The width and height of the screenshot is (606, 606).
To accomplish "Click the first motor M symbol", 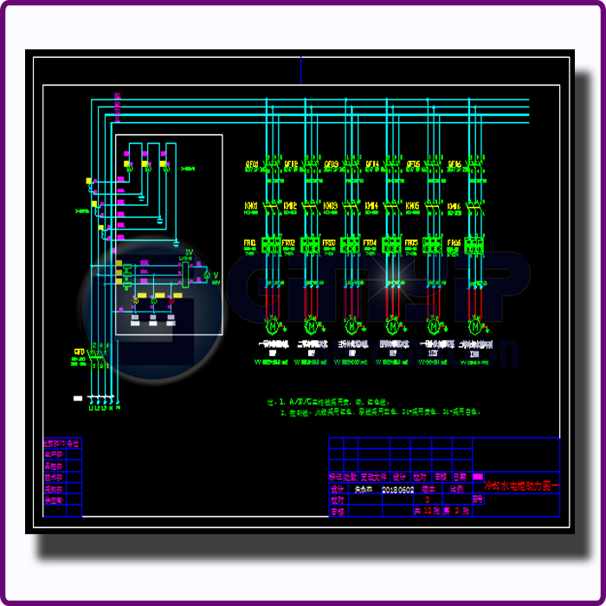I will 271,326.
